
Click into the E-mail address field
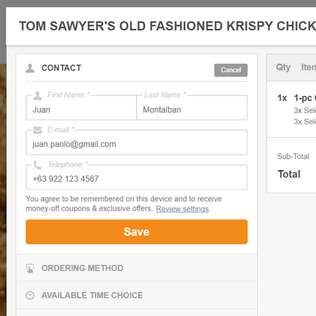136,144
